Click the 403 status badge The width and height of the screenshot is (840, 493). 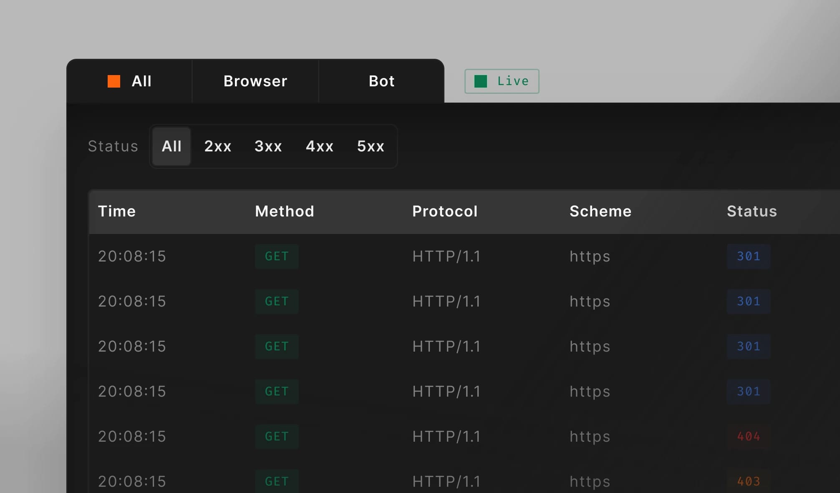[749, 481]
